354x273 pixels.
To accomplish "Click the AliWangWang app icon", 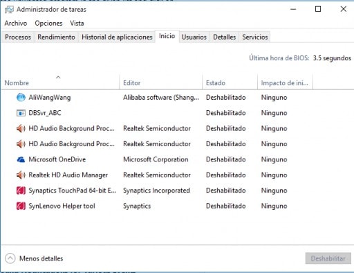I will point(21,98).
